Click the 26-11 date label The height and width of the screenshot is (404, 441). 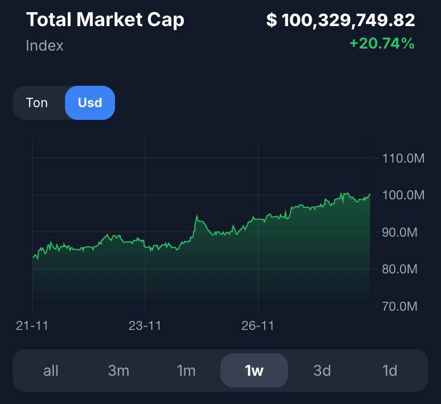coord(258,326)
